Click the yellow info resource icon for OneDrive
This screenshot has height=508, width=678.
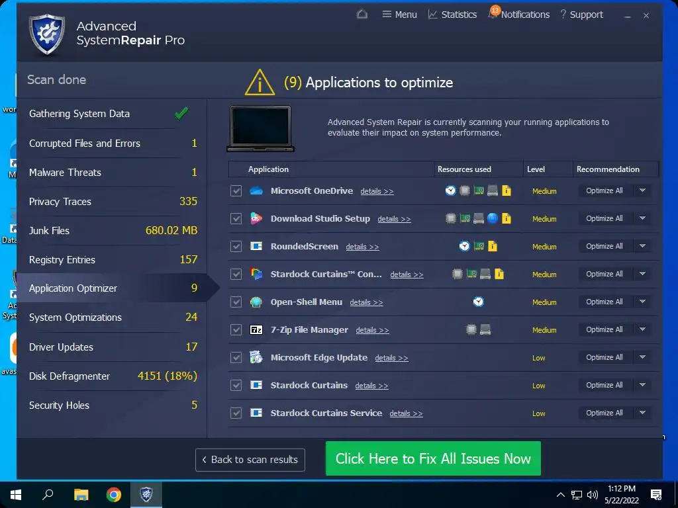point(507,190)
